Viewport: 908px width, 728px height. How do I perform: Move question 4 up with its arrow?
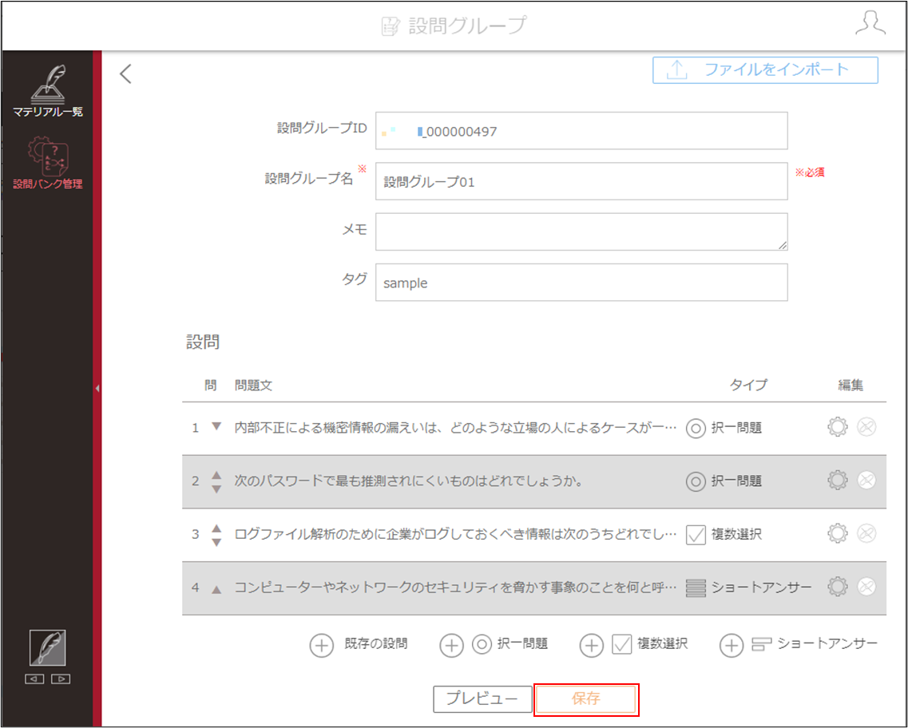coord(216,590)
